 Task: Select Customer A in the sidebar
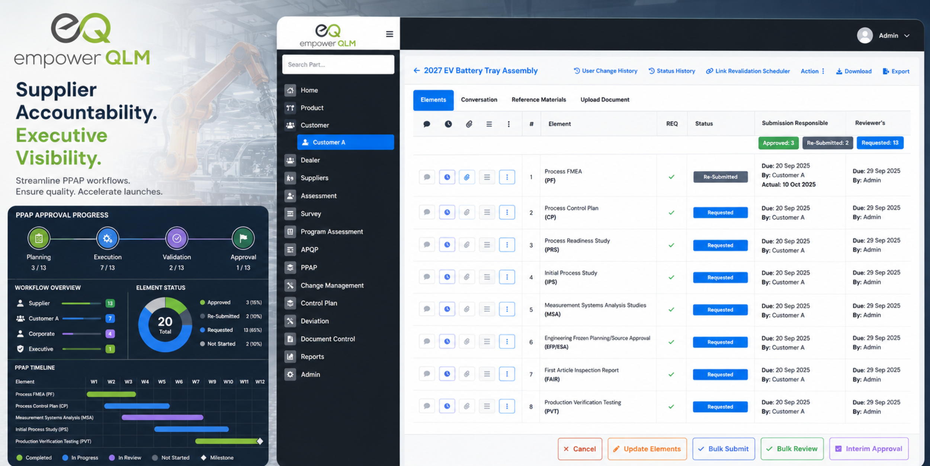pyautogui.click(x=346, y=142)
